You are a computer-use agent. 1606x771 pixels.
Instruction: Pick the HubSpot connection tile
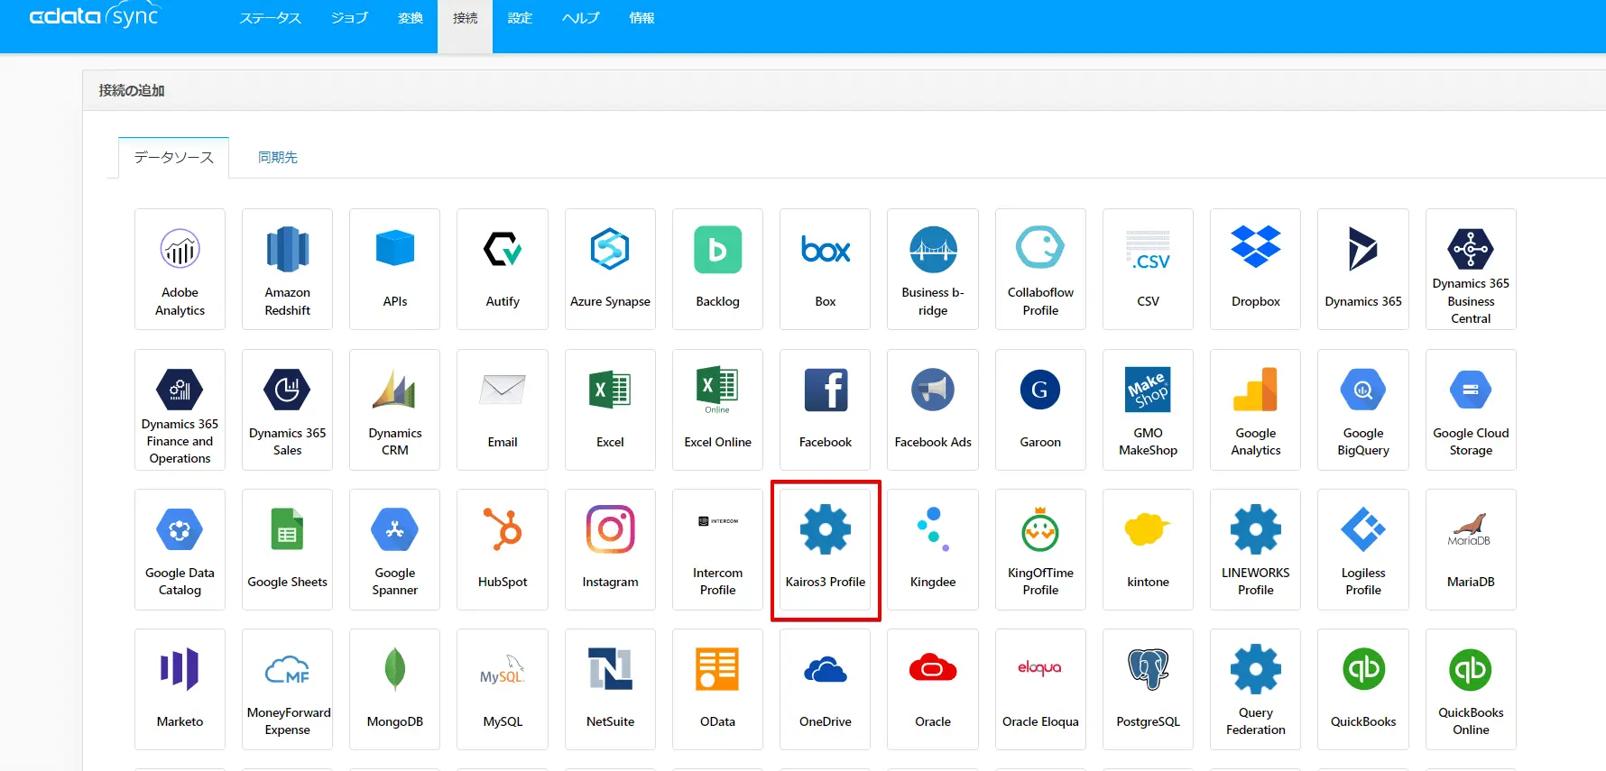coord(503,549)
